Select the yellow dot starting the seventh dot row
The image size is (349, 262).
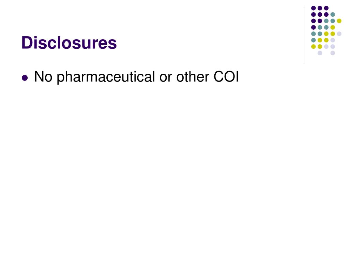pyautogui.click(x=314, y=46)
